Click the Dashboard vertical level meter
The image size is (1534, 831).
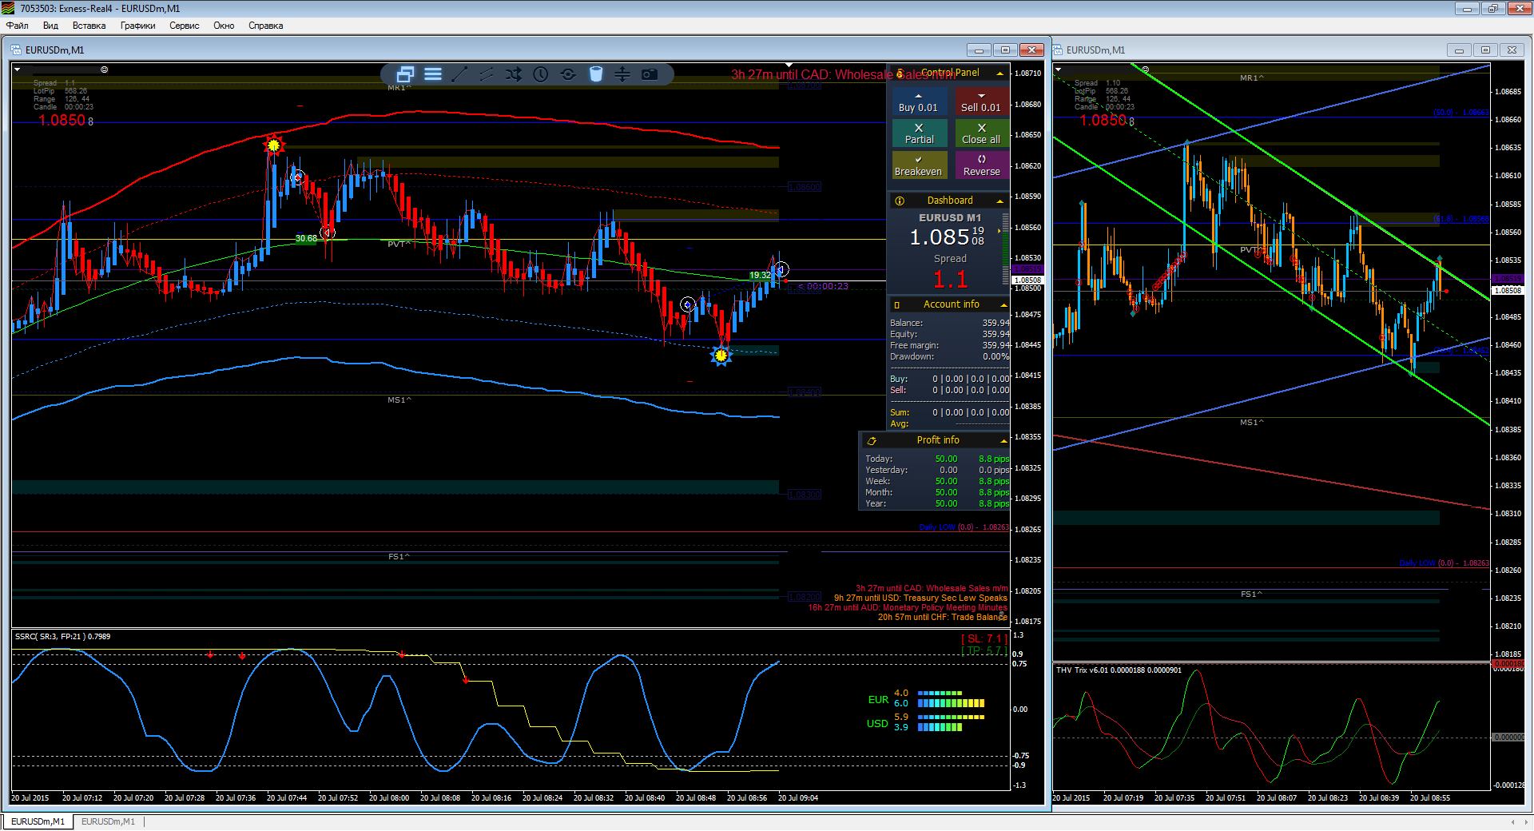coord(1005,250)
